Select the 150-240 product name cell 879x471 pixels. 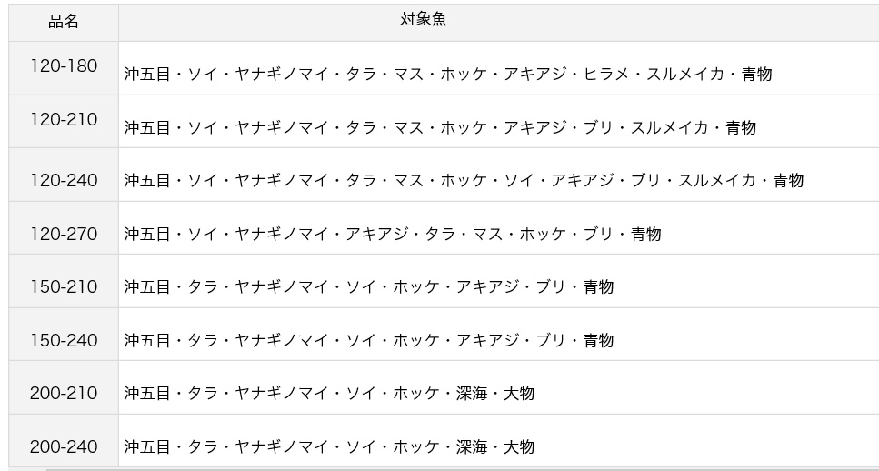tap(64, 335)
